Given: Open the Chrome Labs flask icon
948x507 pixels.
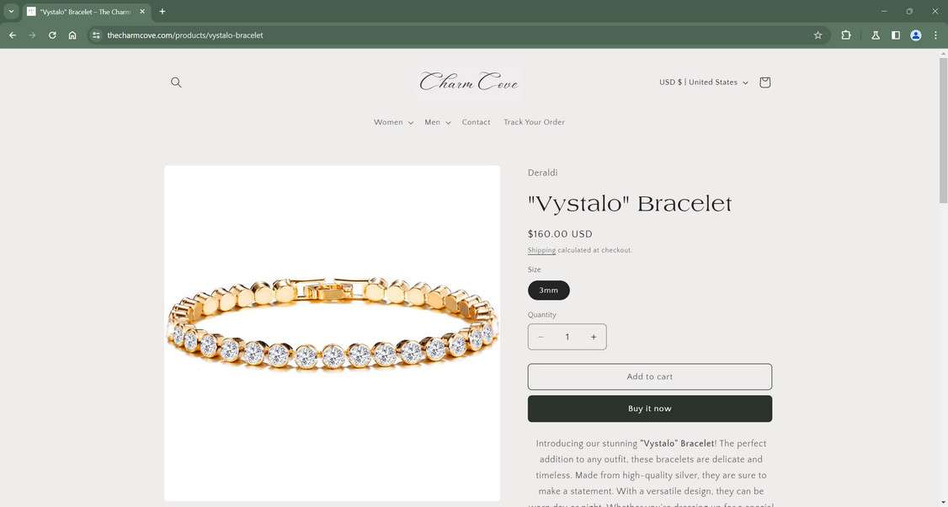Looking at the screenshot, I should [x=875, y=35].
